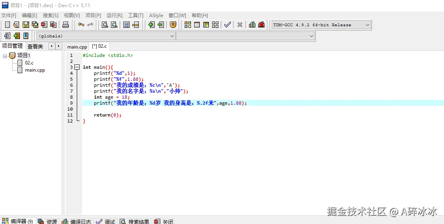The height and width of the screenshot is (224, 444).
Task: Switch to the 查看类 panel tab
Action: coord(35,47)
